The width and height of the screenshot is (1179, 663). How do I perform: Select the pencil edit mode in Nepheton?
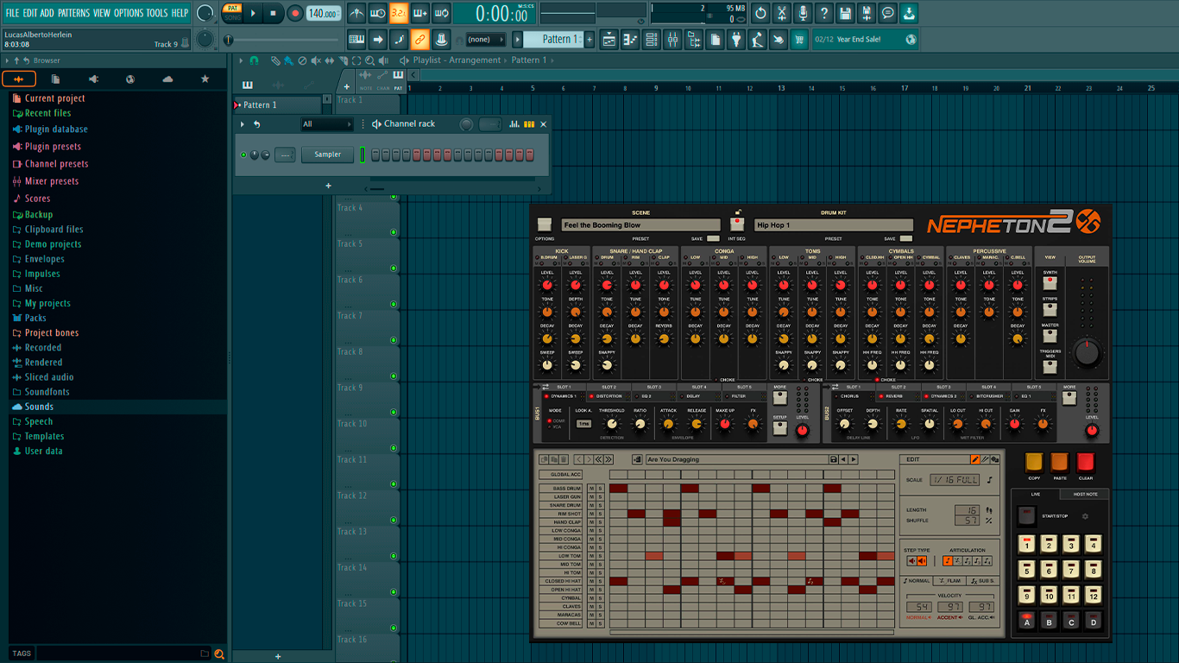(975, 459)
